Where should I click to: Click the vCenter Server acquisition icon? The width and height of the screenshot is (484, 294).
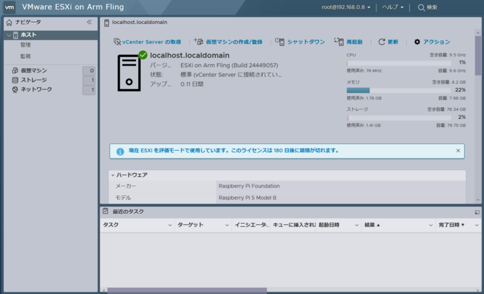(117, 42)
